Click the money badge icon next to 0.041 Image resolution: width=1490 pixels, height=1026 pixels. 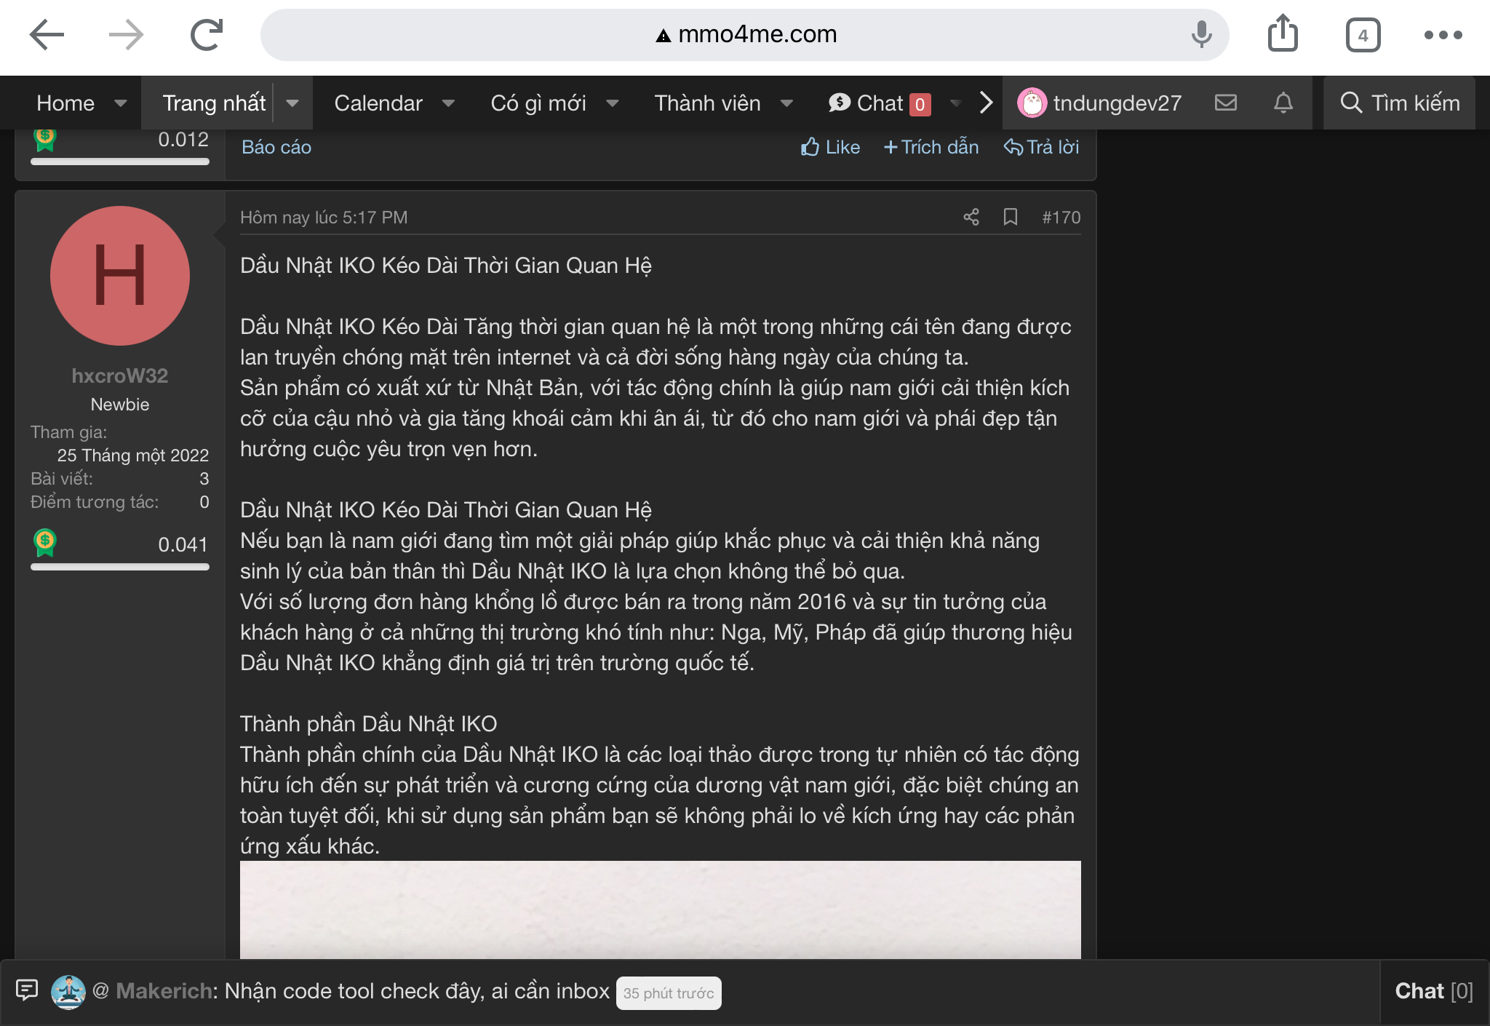(x=45, y=543)
